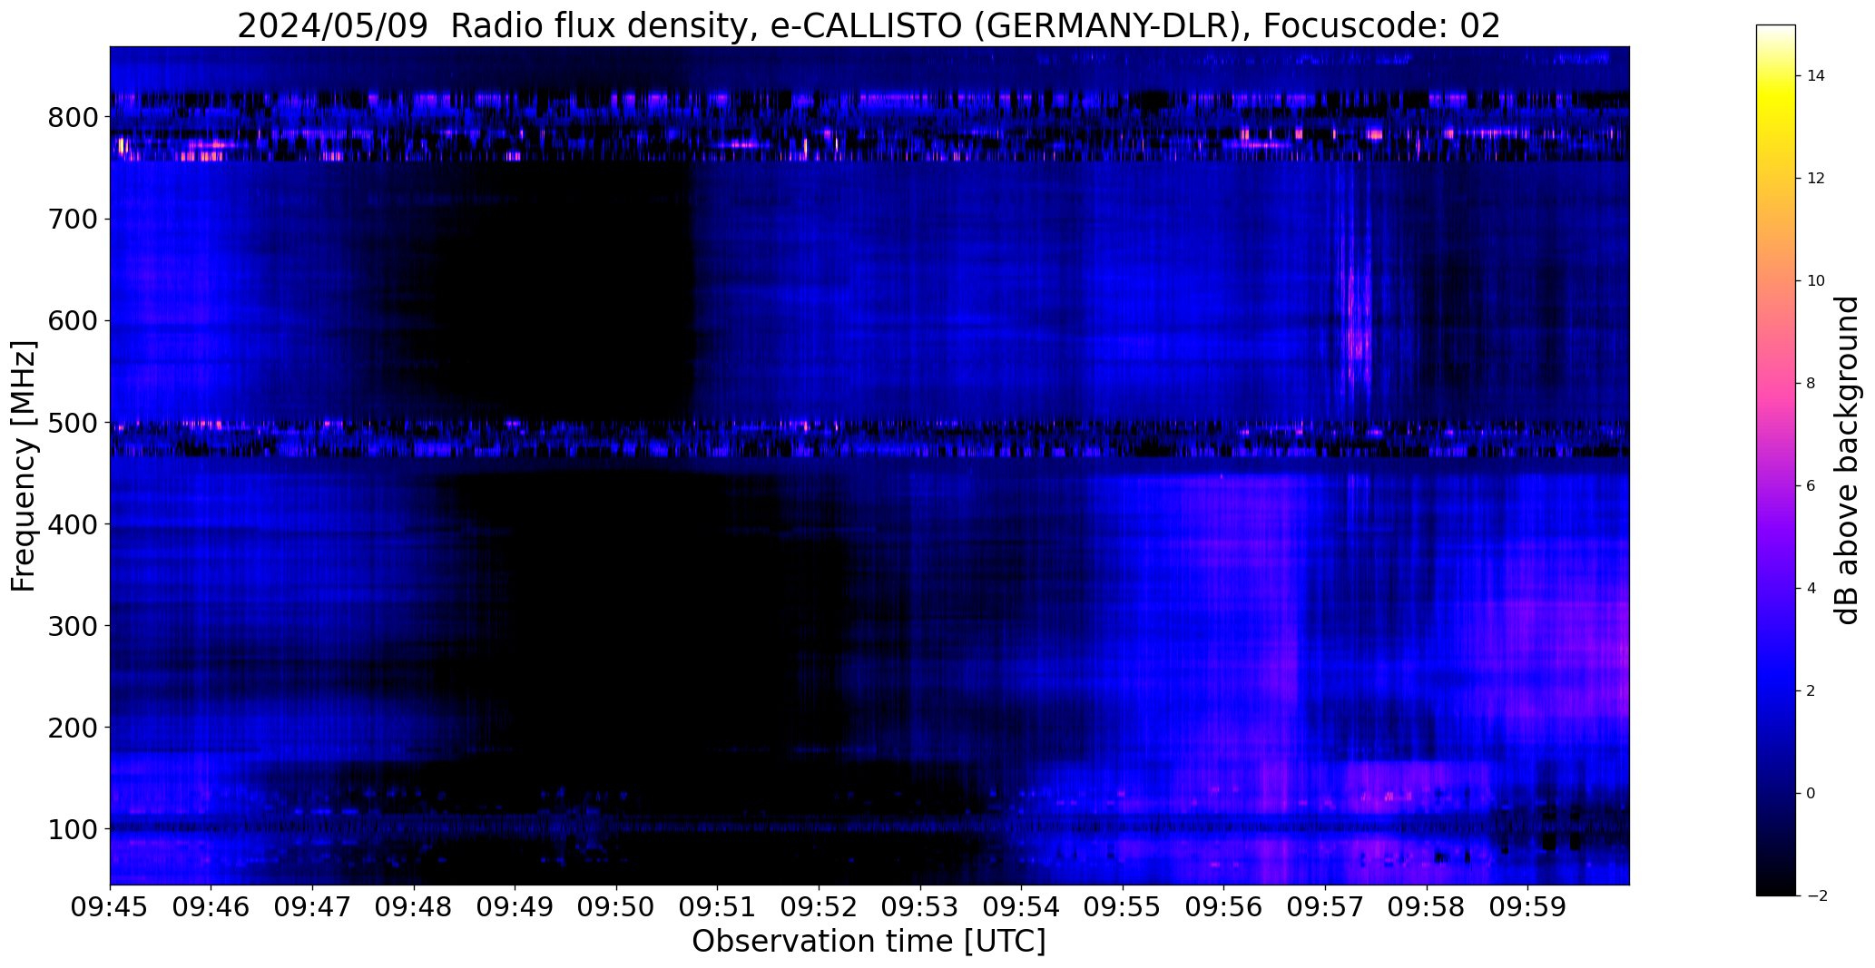Click the 09:54 time tick label
The image size is (1875, 968).
pyautogui.click(x=1022, y=907)
